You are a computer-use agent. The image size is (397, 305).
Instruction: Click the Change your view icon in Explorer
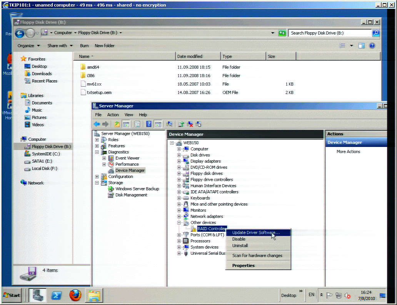(x=342, y=46)
